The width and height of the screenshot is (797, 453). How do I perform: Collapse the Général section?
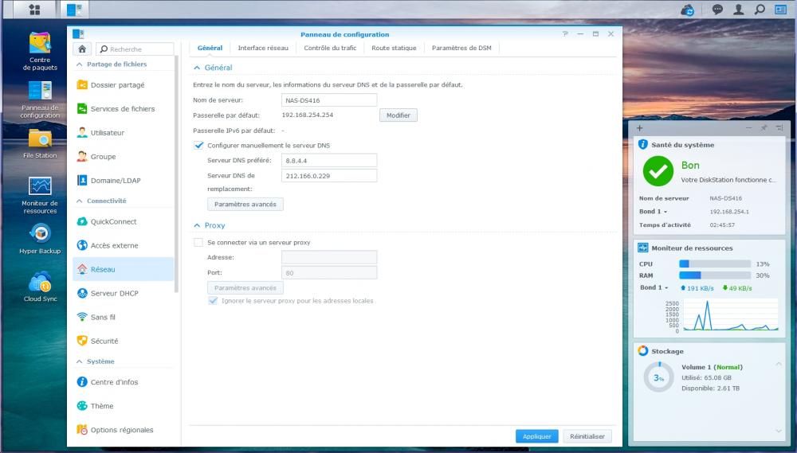coord(198,68)
